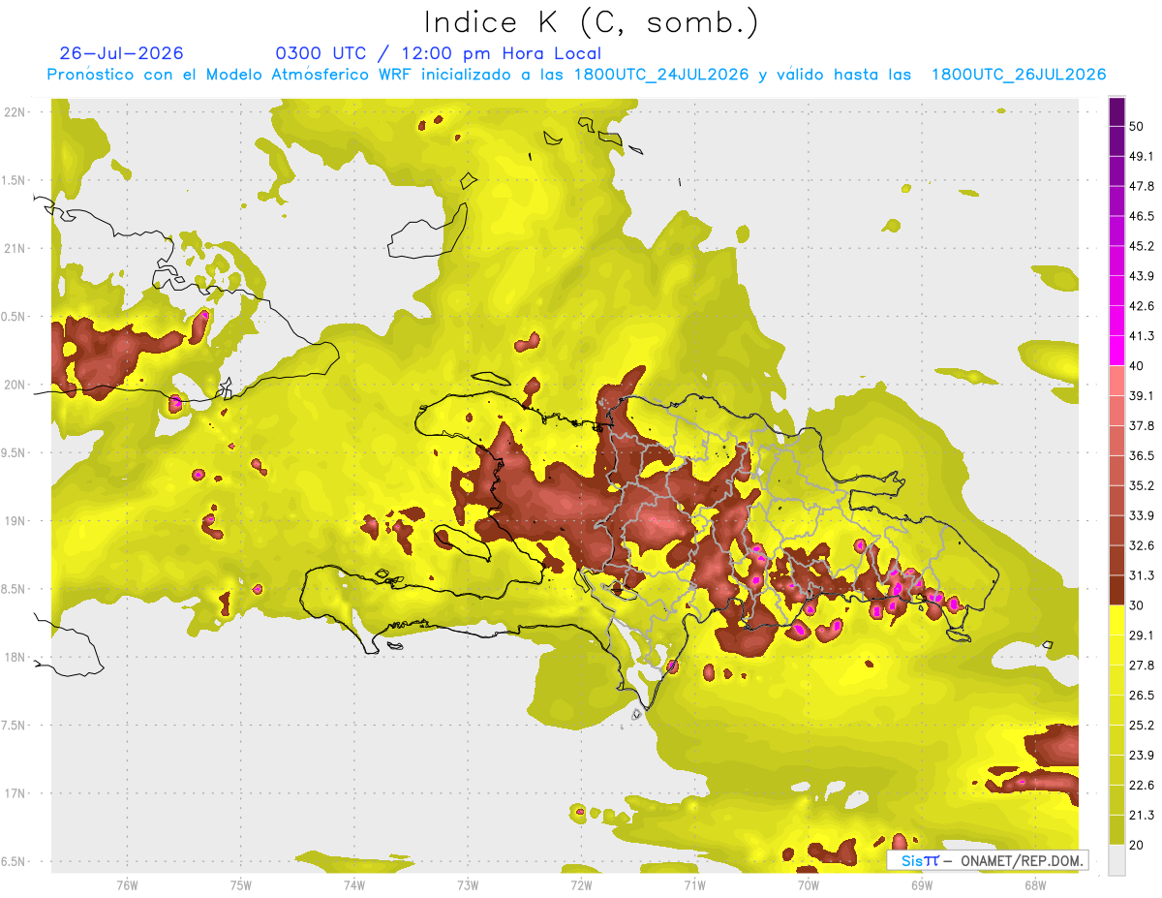Click the "68W" longitude label
Screen dimensions: 1162x898
point(1035,884)
